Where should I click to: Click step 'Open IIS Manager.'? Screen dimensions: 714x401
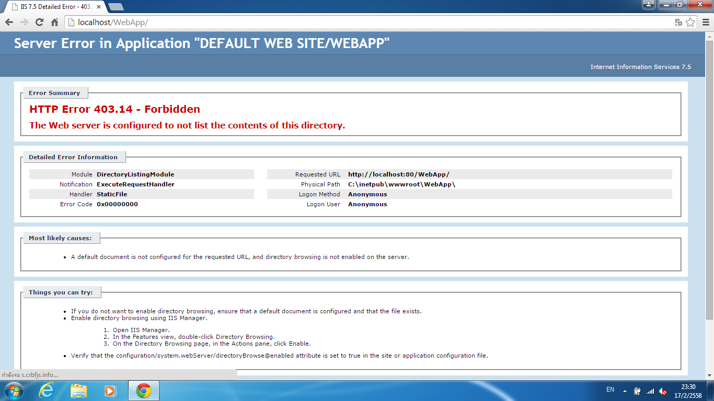click(141, 330)
